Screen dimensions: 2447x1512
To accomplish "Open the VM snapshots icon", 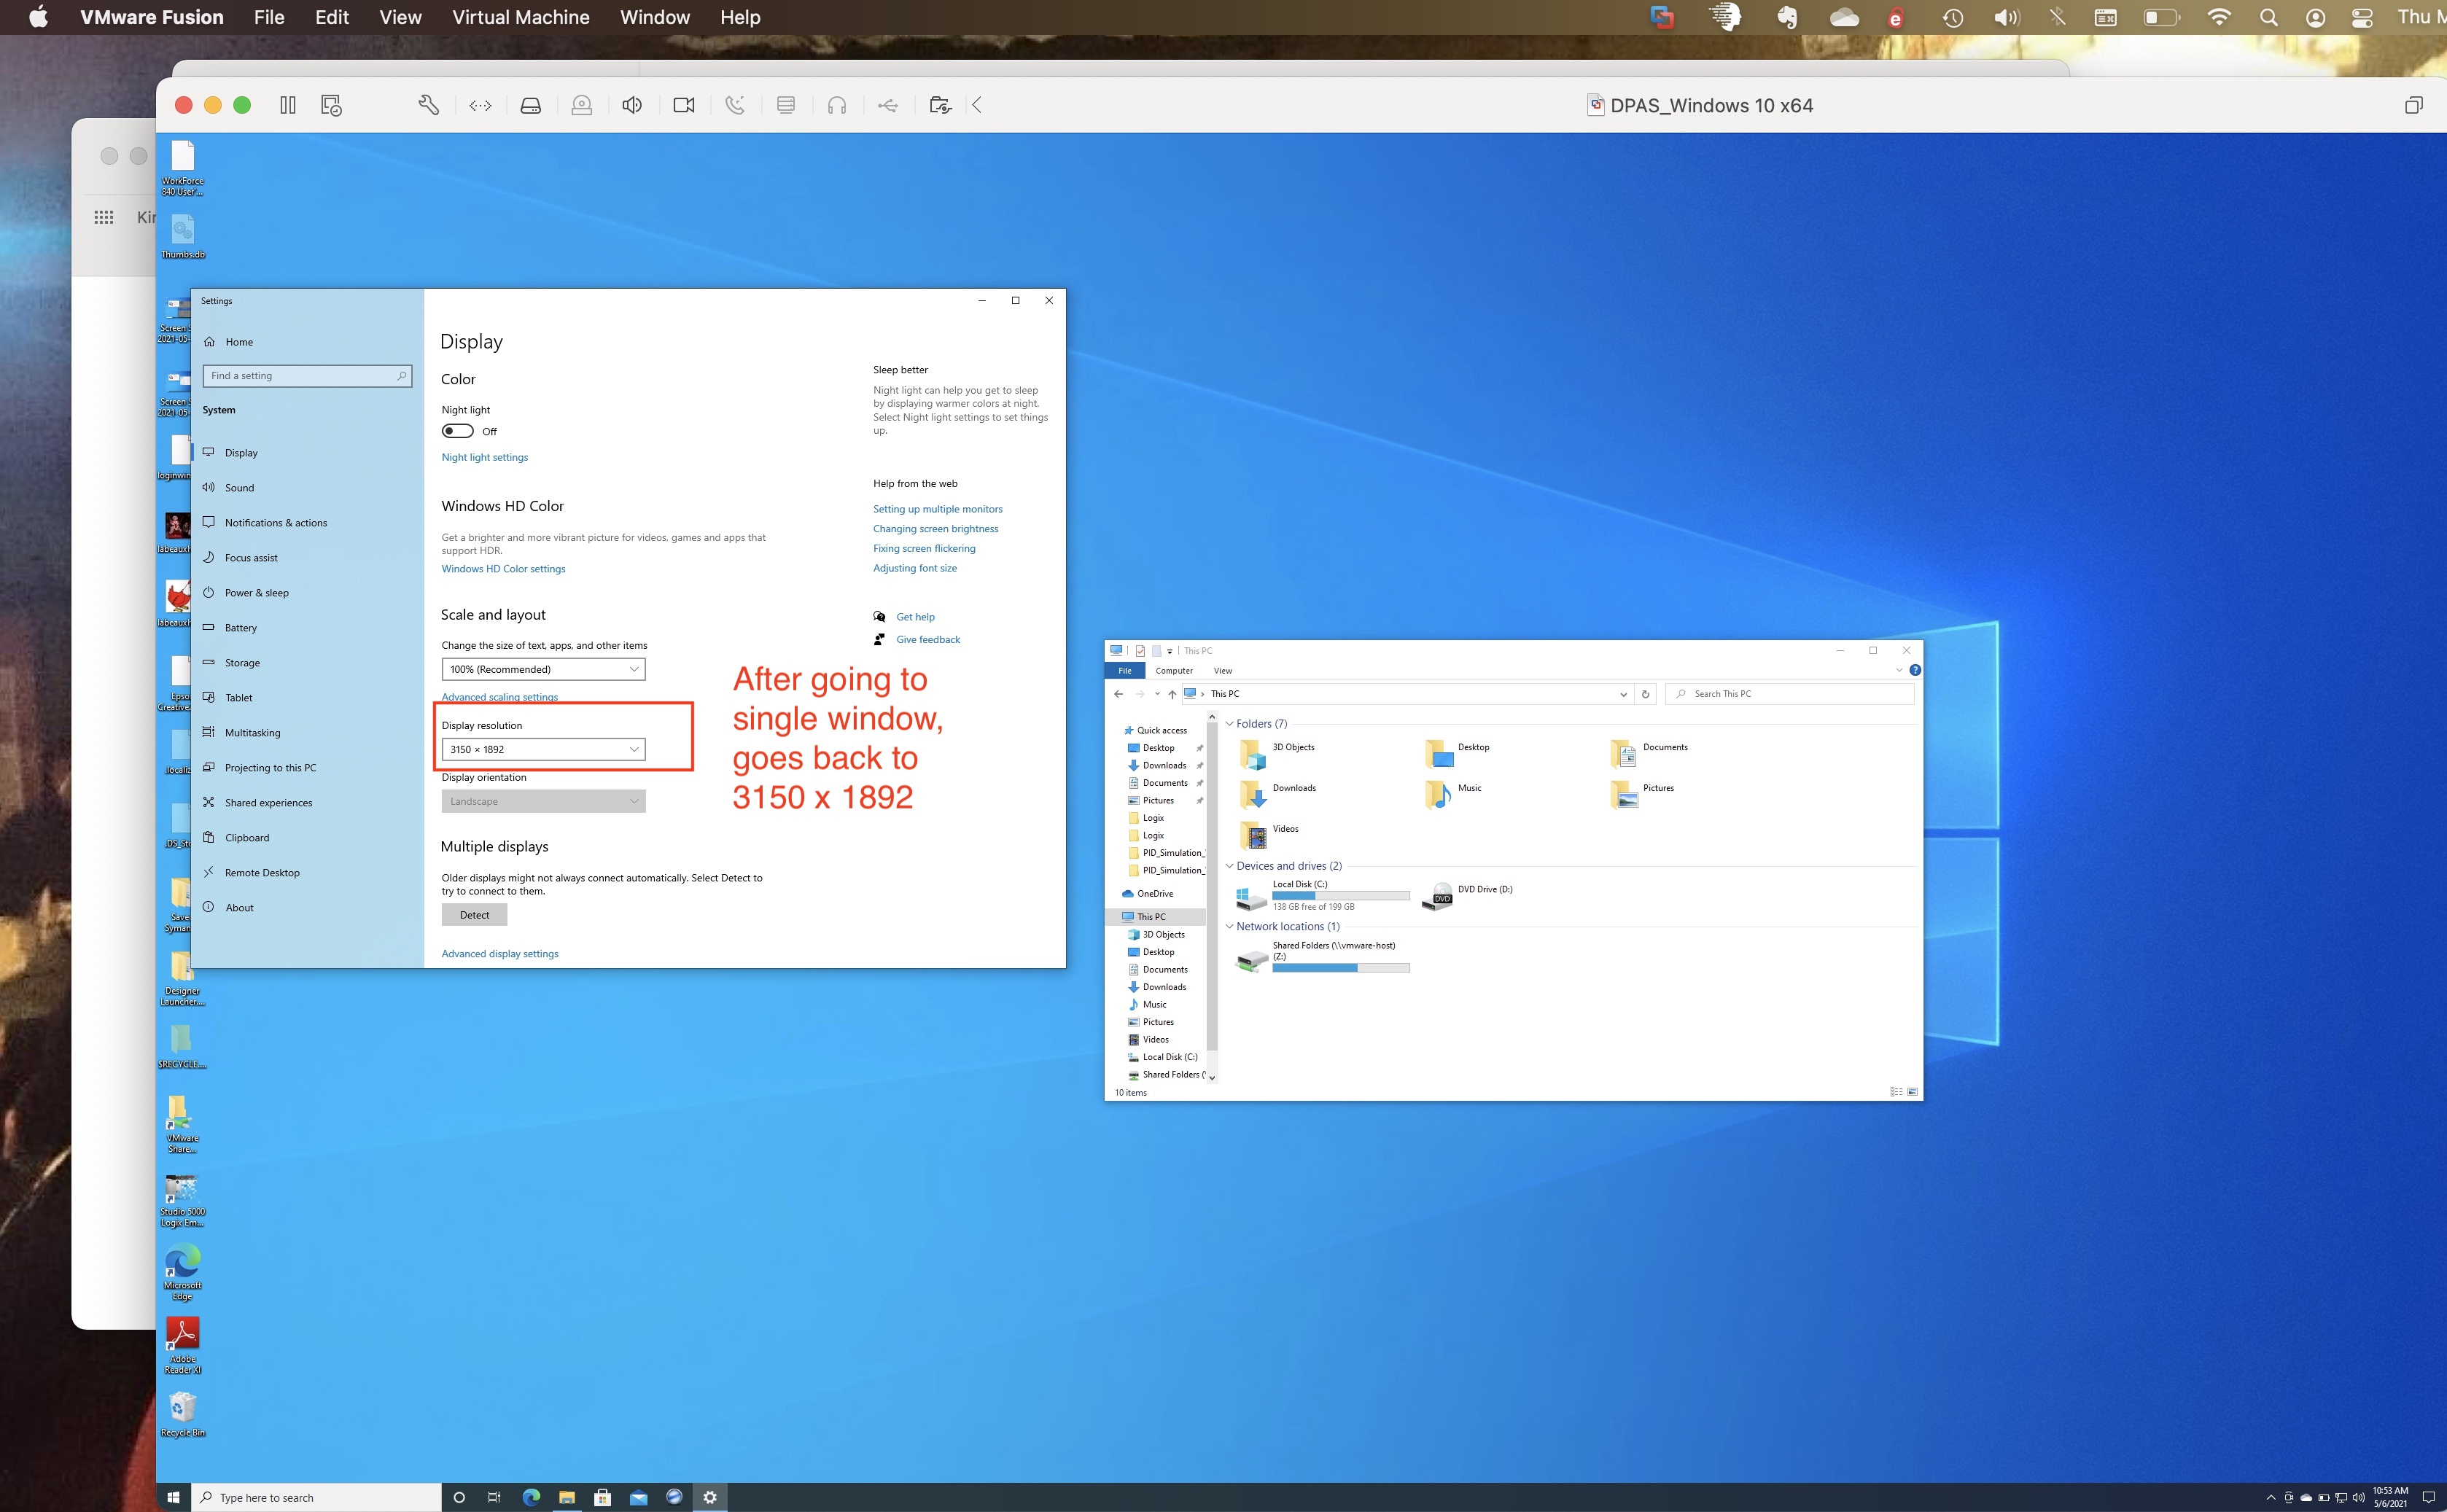I will pos(331,105).
